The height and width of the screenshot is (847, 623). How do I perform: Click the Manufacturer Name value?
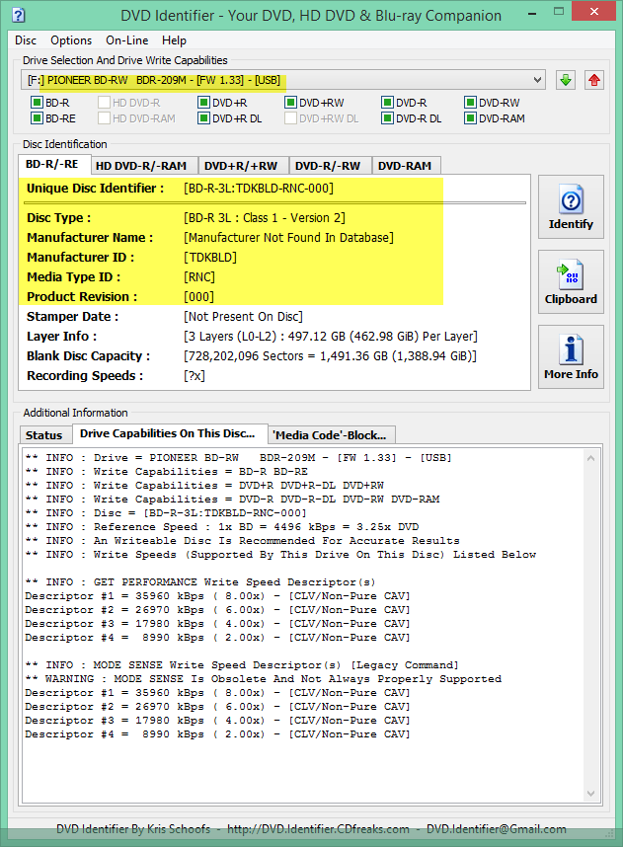pos(288,238)
